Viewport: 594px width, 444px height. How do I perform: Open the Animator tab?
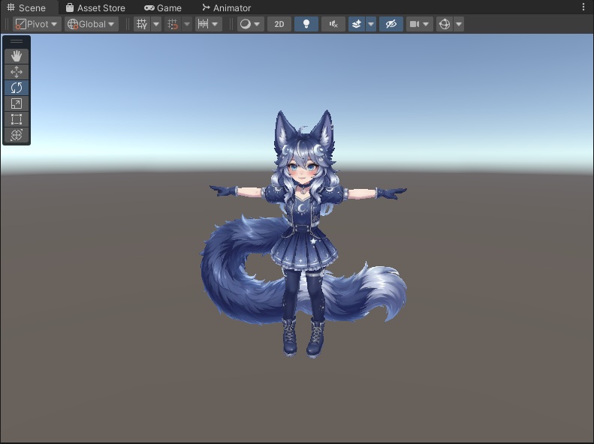tap(227, 7)
